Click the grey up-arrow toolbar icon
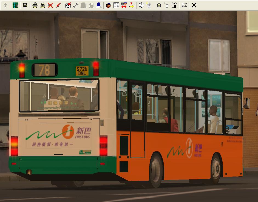Image resolution: width=258 pixels, height=202 pixels. pyautogui.click(x=5, y=5)
